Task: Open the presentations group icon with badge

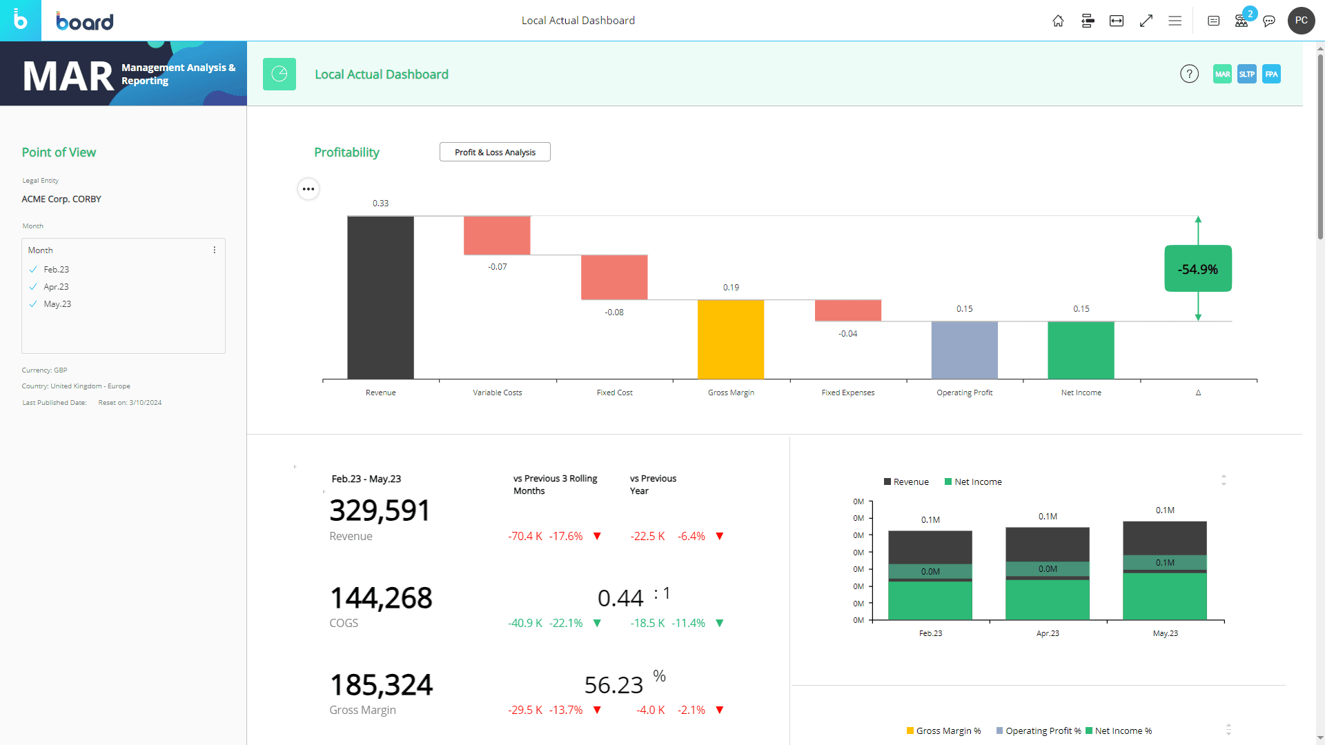Action: 1241,21
